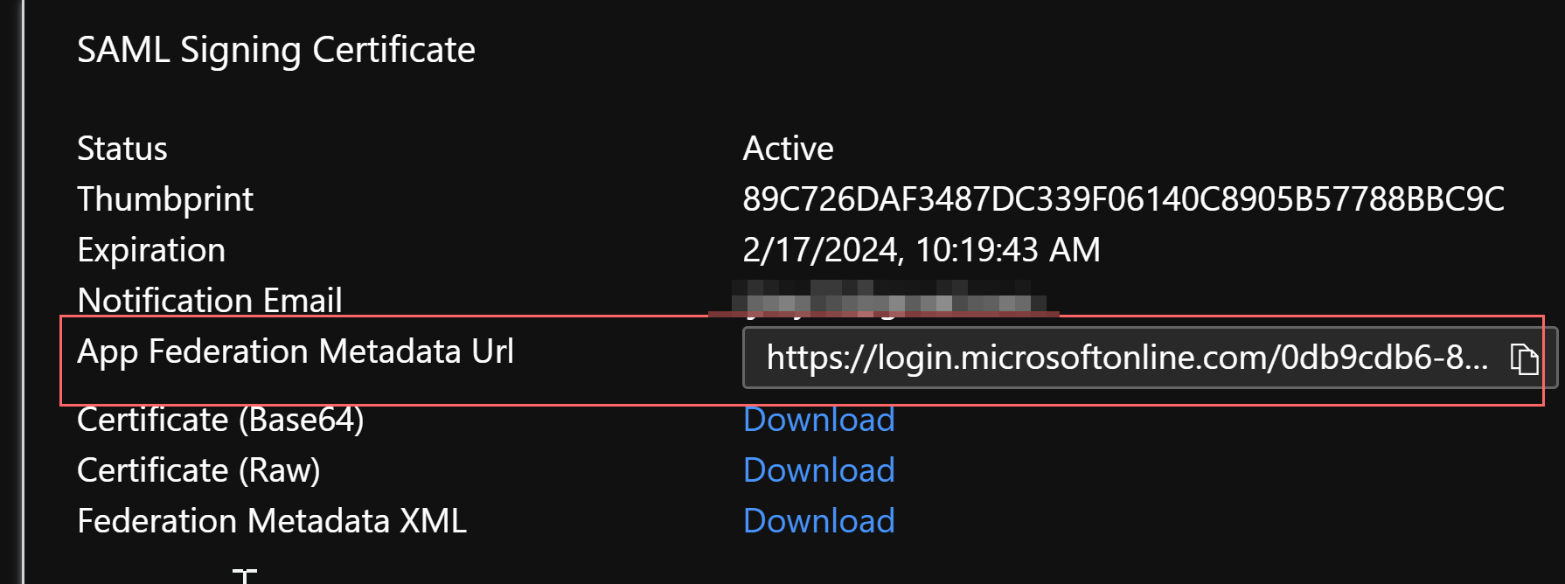Click the text cursor at bottom edge

tap(245, 575)
